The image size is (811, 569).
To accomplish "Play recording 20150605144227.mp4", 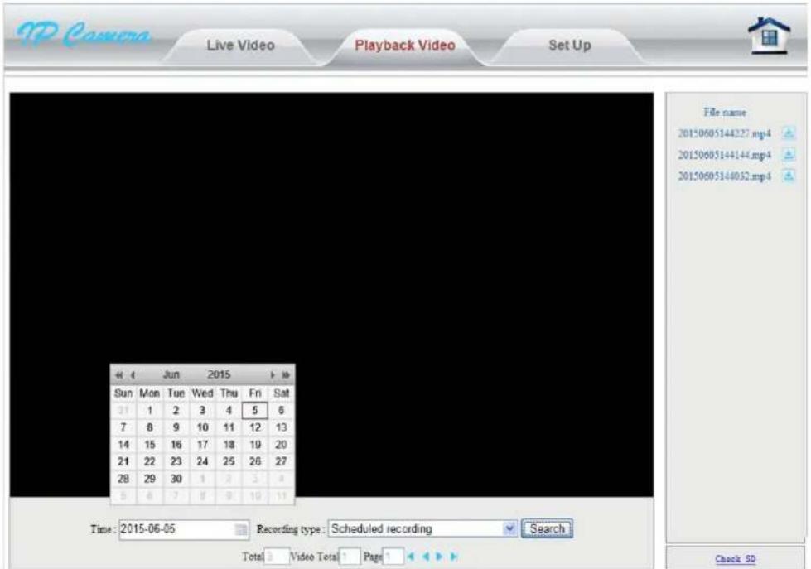I will point(724,133).
